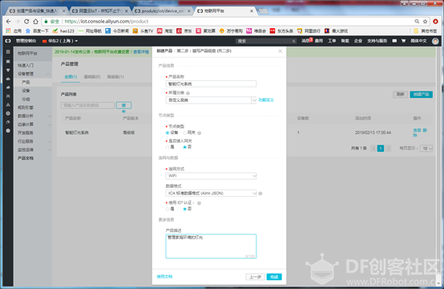The height and width of the screenshot is (289, 444).
Task: Open the 京东 bookmark
Action: point(184,31)
